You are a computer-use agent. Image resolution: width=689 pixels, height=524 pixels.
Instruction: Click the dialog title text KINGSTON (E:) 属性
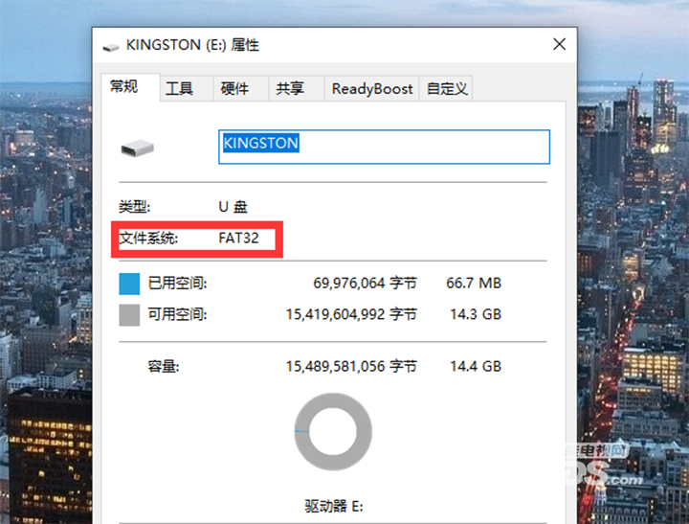point(192,45)
